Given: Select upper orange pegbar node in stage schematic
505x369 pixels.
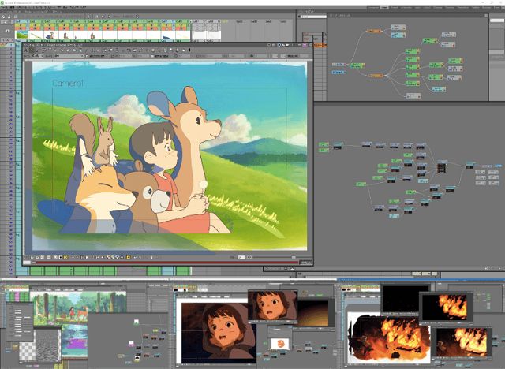Looking at the screenshot, I should click(x=374, y=32).
